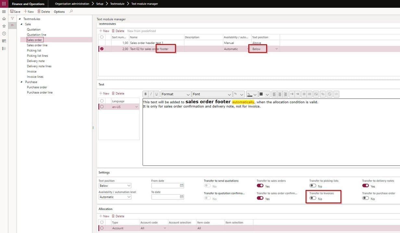Click Organisation administration breadcrumb link
400x233 pixels.
coord(72,4)
